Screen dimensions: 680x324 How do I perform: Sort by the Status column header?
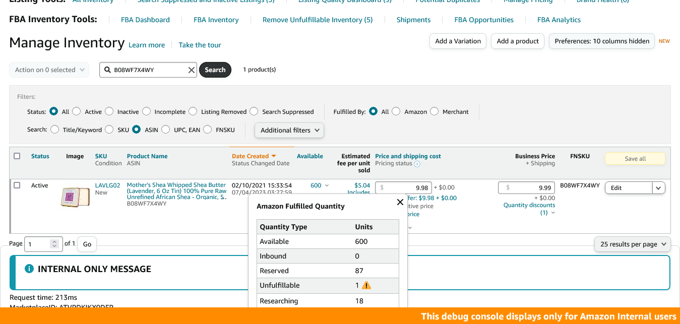pos(40,156)
